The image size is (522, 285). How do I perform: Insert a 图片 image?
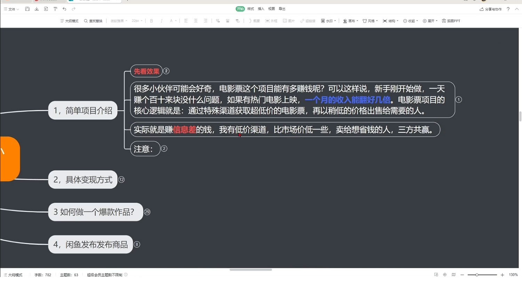[x=289, y=21]
